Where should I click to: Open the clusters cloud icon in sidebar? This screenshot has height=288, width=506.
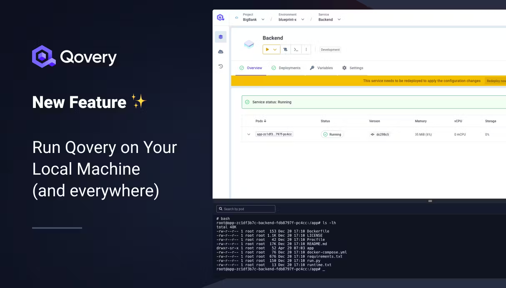pyautogui.click(x=220, y=52)
